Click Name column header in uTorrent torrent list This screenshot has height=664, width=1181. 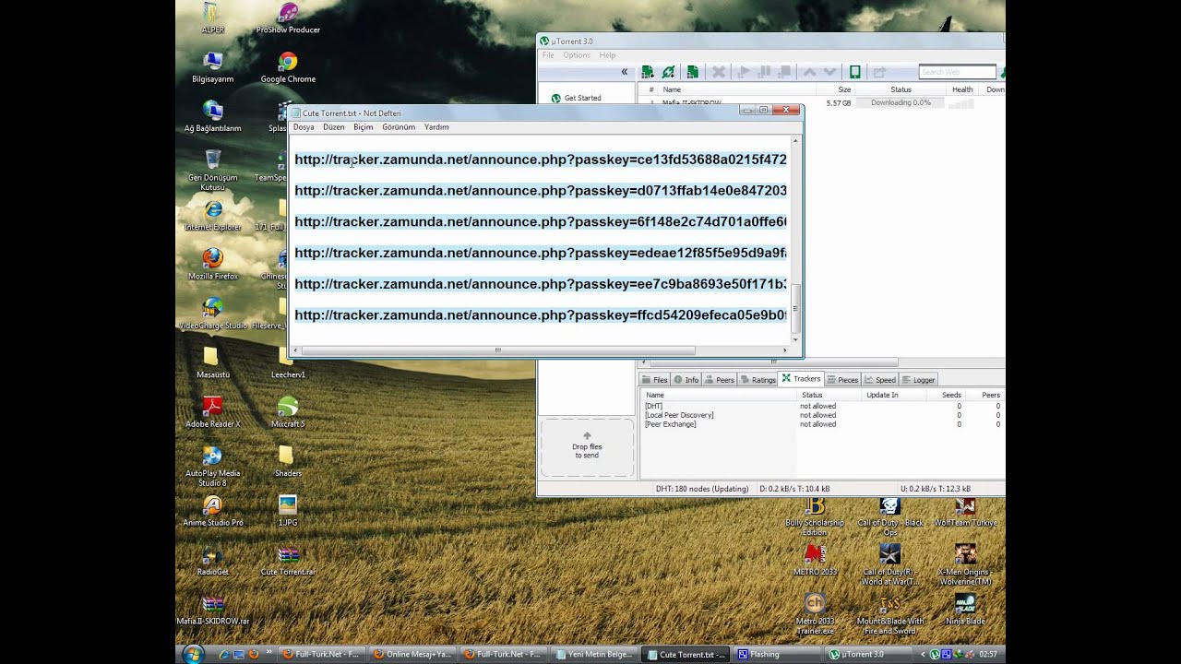[672, 89]
